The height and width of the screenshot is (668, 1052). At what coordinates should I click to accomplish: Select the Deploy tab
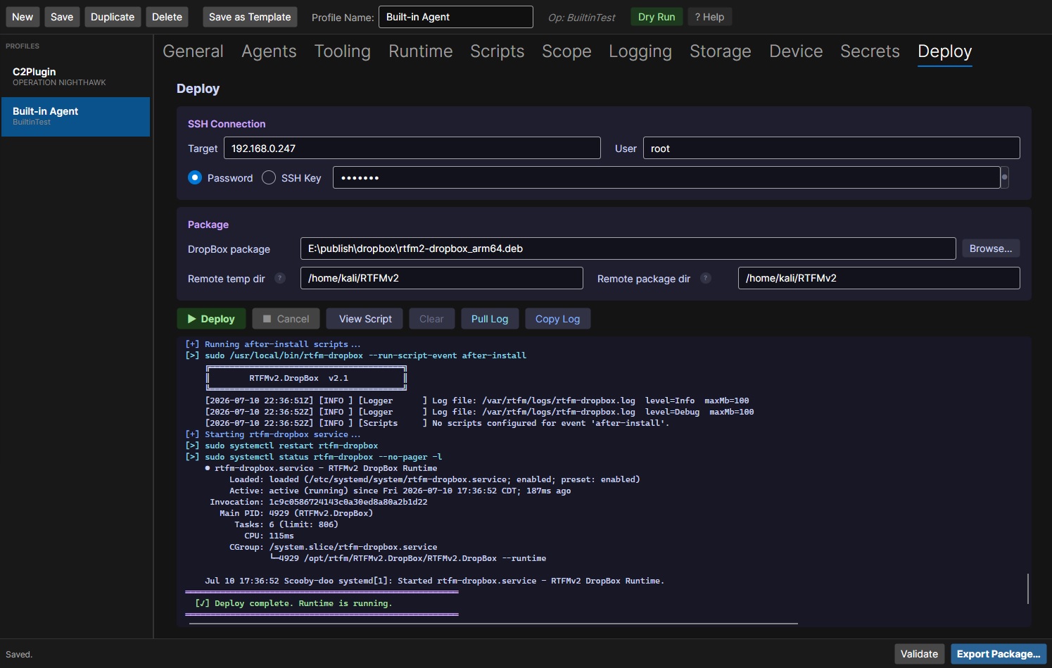click(945, 51)
